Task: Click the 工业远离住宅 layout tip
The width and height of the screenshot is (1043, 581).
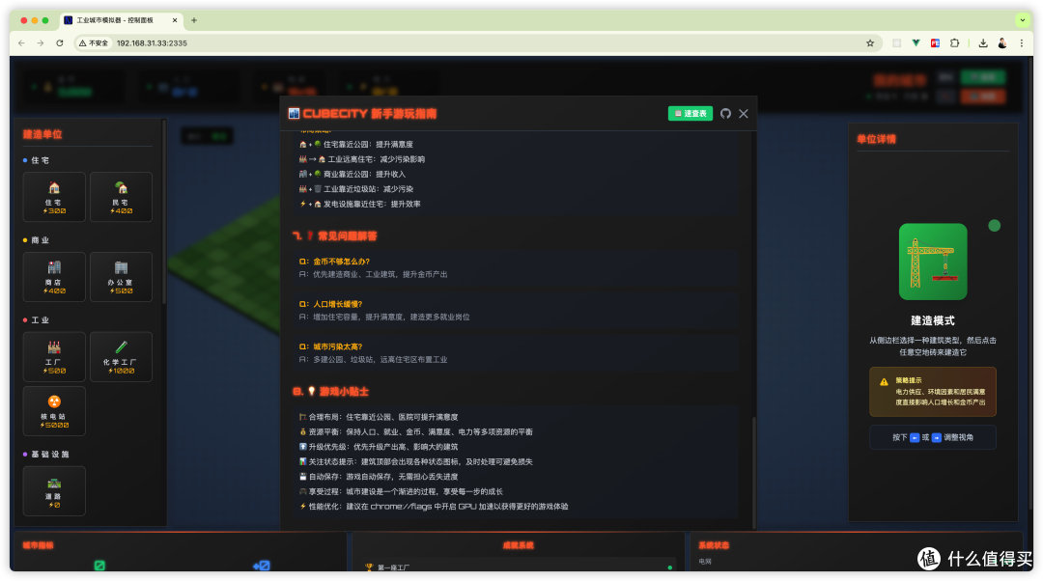Action: tap(362, 159)
